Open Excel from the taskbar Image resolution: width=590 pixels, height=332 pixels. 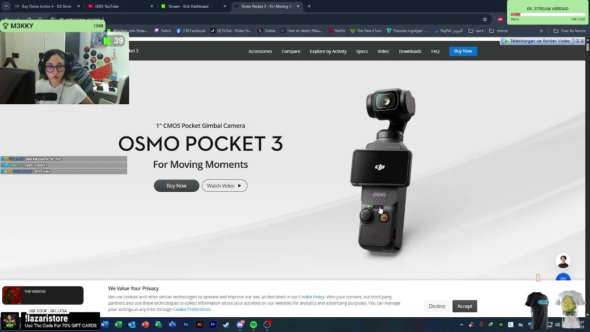pyautogui.click(x=118, y=325)
